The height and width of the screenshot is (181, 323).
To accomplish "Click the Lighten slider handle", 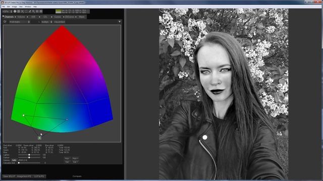I will coord(29,155).
